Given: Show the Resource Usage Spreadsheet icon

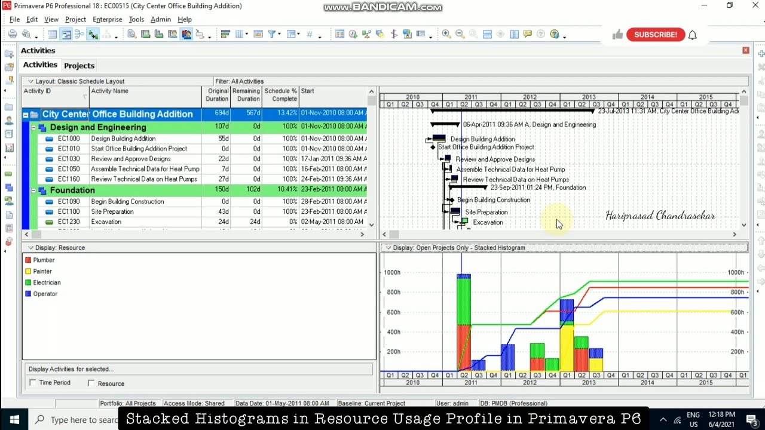Looking at the screenshot, I should (x=173, y=34).
